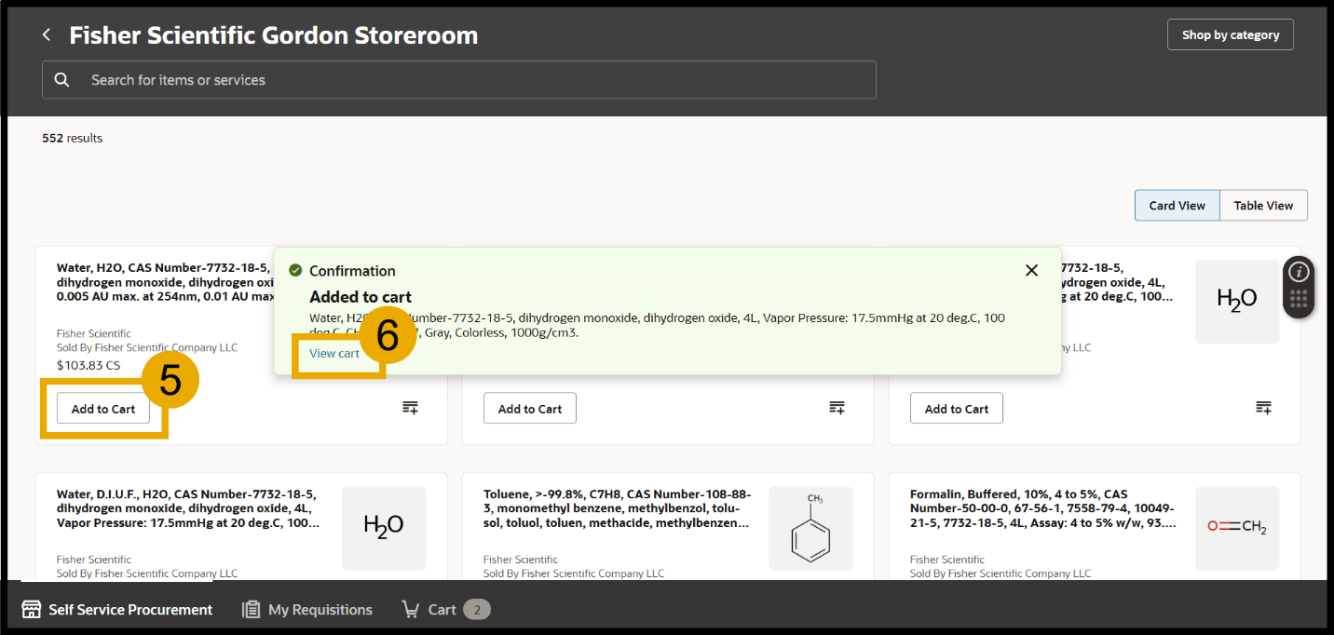
Task: Select the Cart icon in the bottom bar
Action: click(411, 609)
